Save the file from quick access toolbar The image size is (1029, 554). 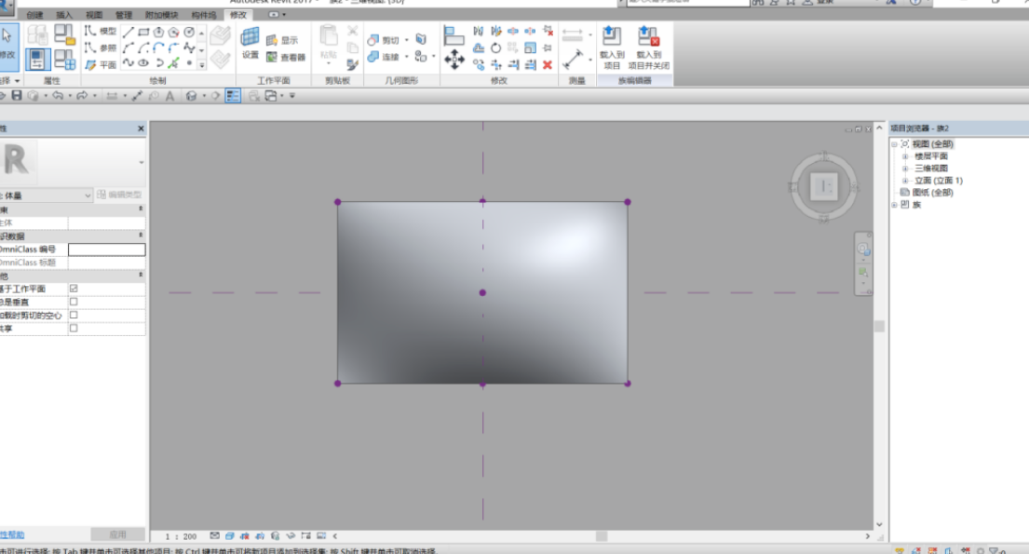[17, 96]
